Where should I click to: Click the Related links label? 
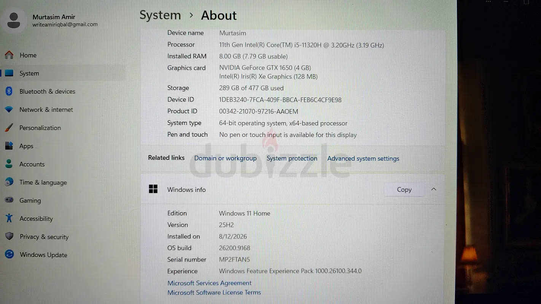click(166, 158)
